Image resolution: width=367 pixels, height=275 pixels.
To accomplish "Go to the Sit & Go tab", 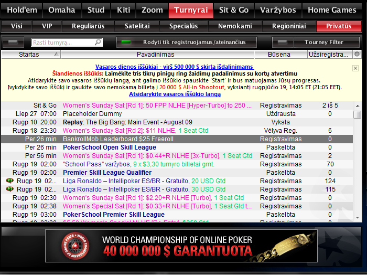I will (234, 10).
